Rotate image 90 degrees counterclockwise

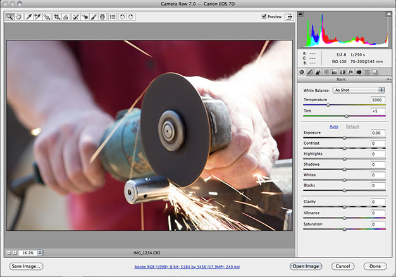click(122, 17)
